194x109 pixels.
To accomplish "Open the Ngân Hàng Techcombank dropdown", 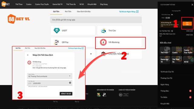I will (x=50, y=76).
